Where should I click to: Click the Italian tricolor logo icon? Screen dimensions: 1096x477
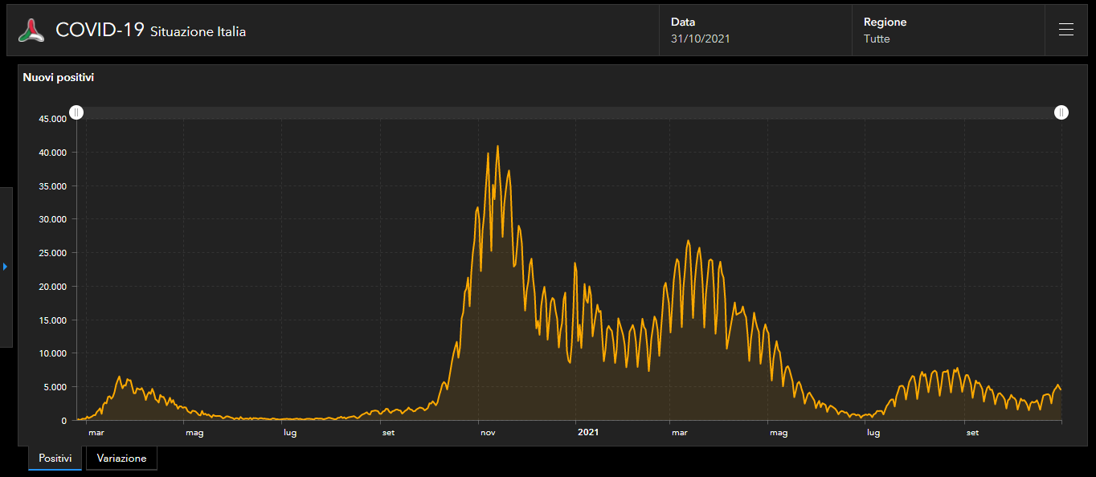32,31
